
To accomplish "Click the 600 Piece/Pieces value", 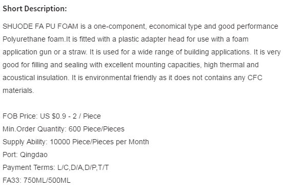I will 96,129.
